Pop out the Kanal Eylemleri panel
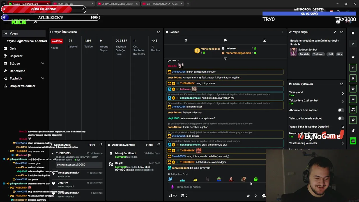Viewport: 359px width, 202px height. [342, 84]
